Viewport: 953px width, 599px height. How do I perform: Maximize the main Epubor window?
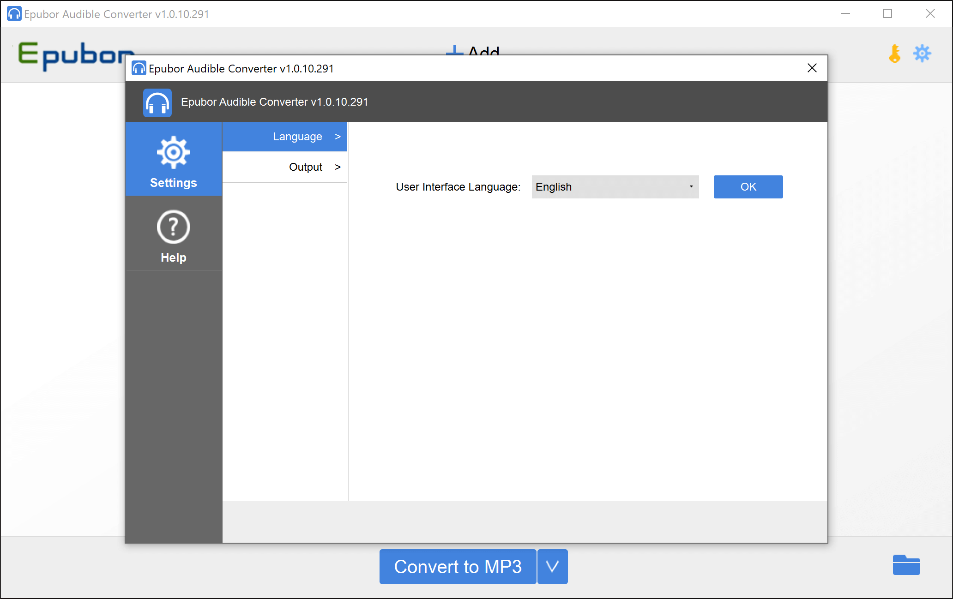pyautogui.click(x=887, y=14)
